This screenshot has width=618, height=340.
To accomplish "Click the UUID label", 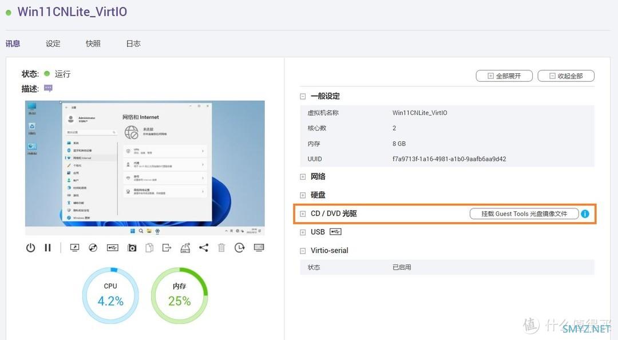I will pyautogui.click(x=315, y=159).
